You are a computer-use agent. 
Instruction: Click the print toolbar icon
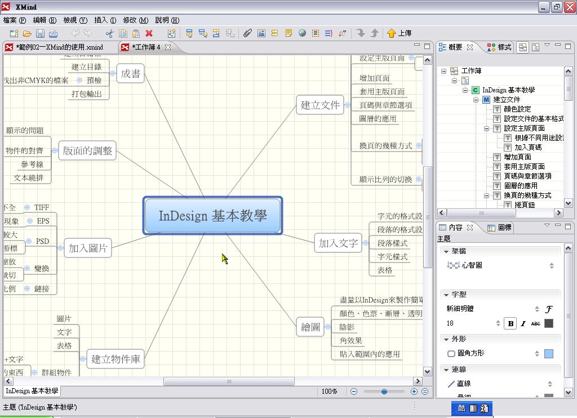[54, 33]
